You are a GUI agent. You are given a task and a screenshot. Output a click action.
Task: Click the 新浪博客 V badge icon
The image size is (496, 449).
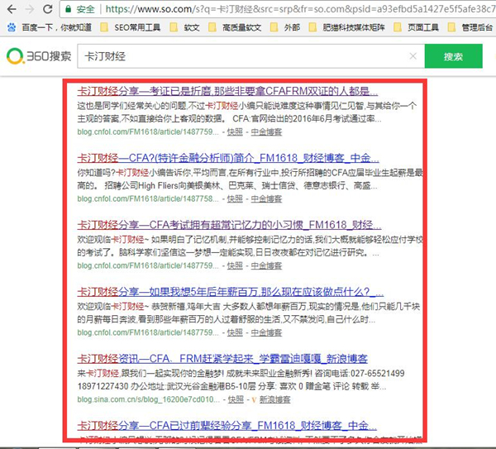[254, 400]
